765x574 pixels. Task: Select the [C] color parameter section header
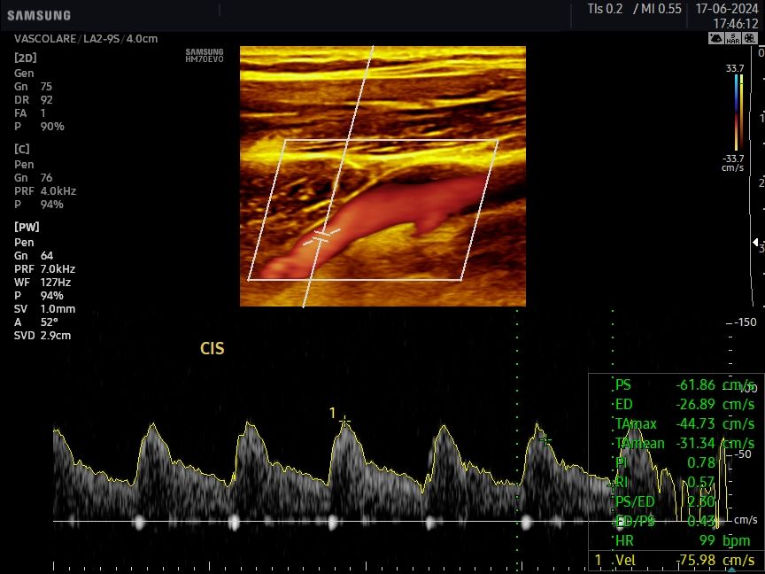(x=22, y=149)
